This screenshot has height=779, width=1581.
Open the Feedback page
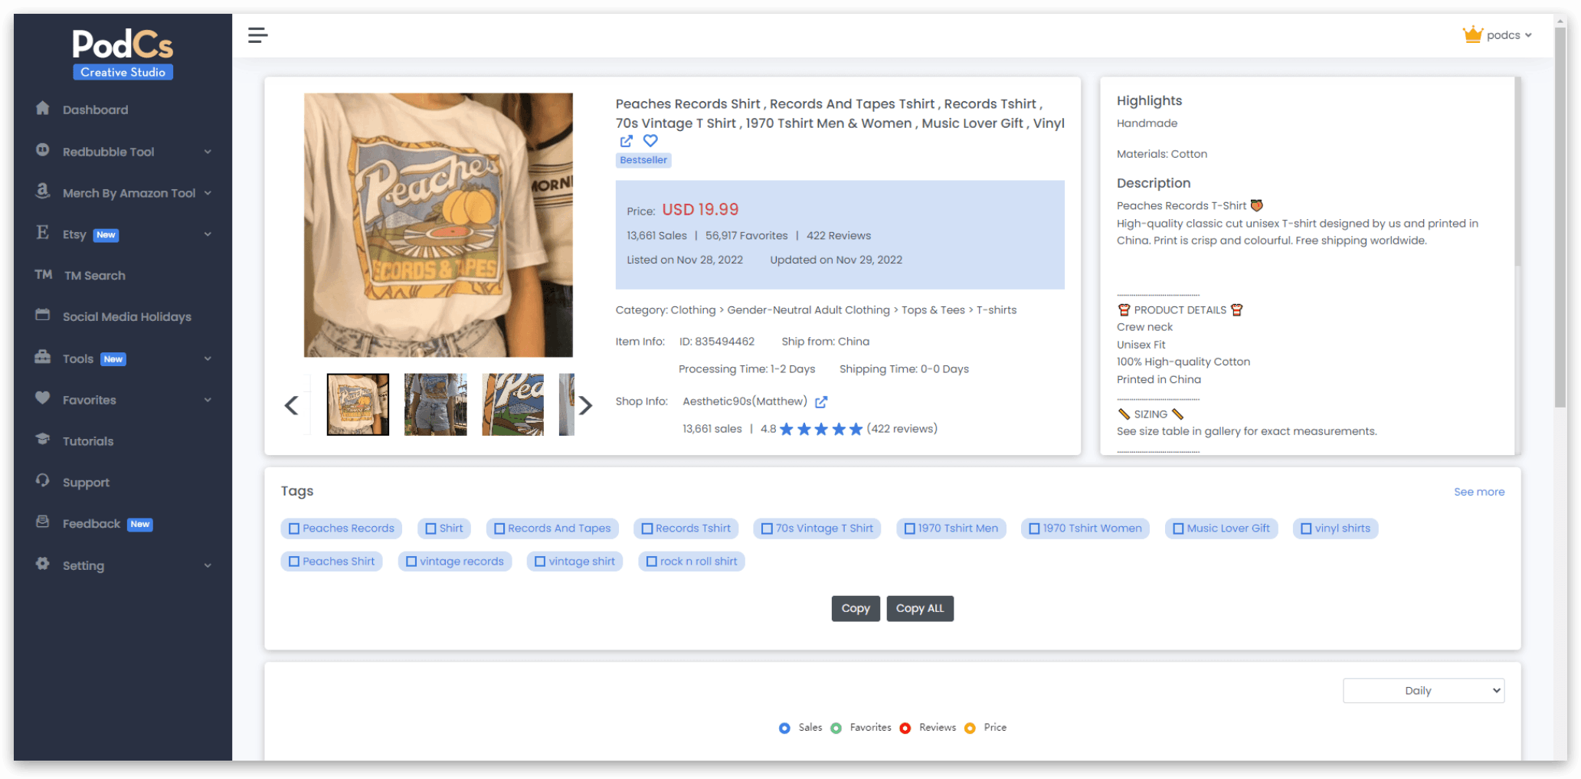click(x=91, y=524)
